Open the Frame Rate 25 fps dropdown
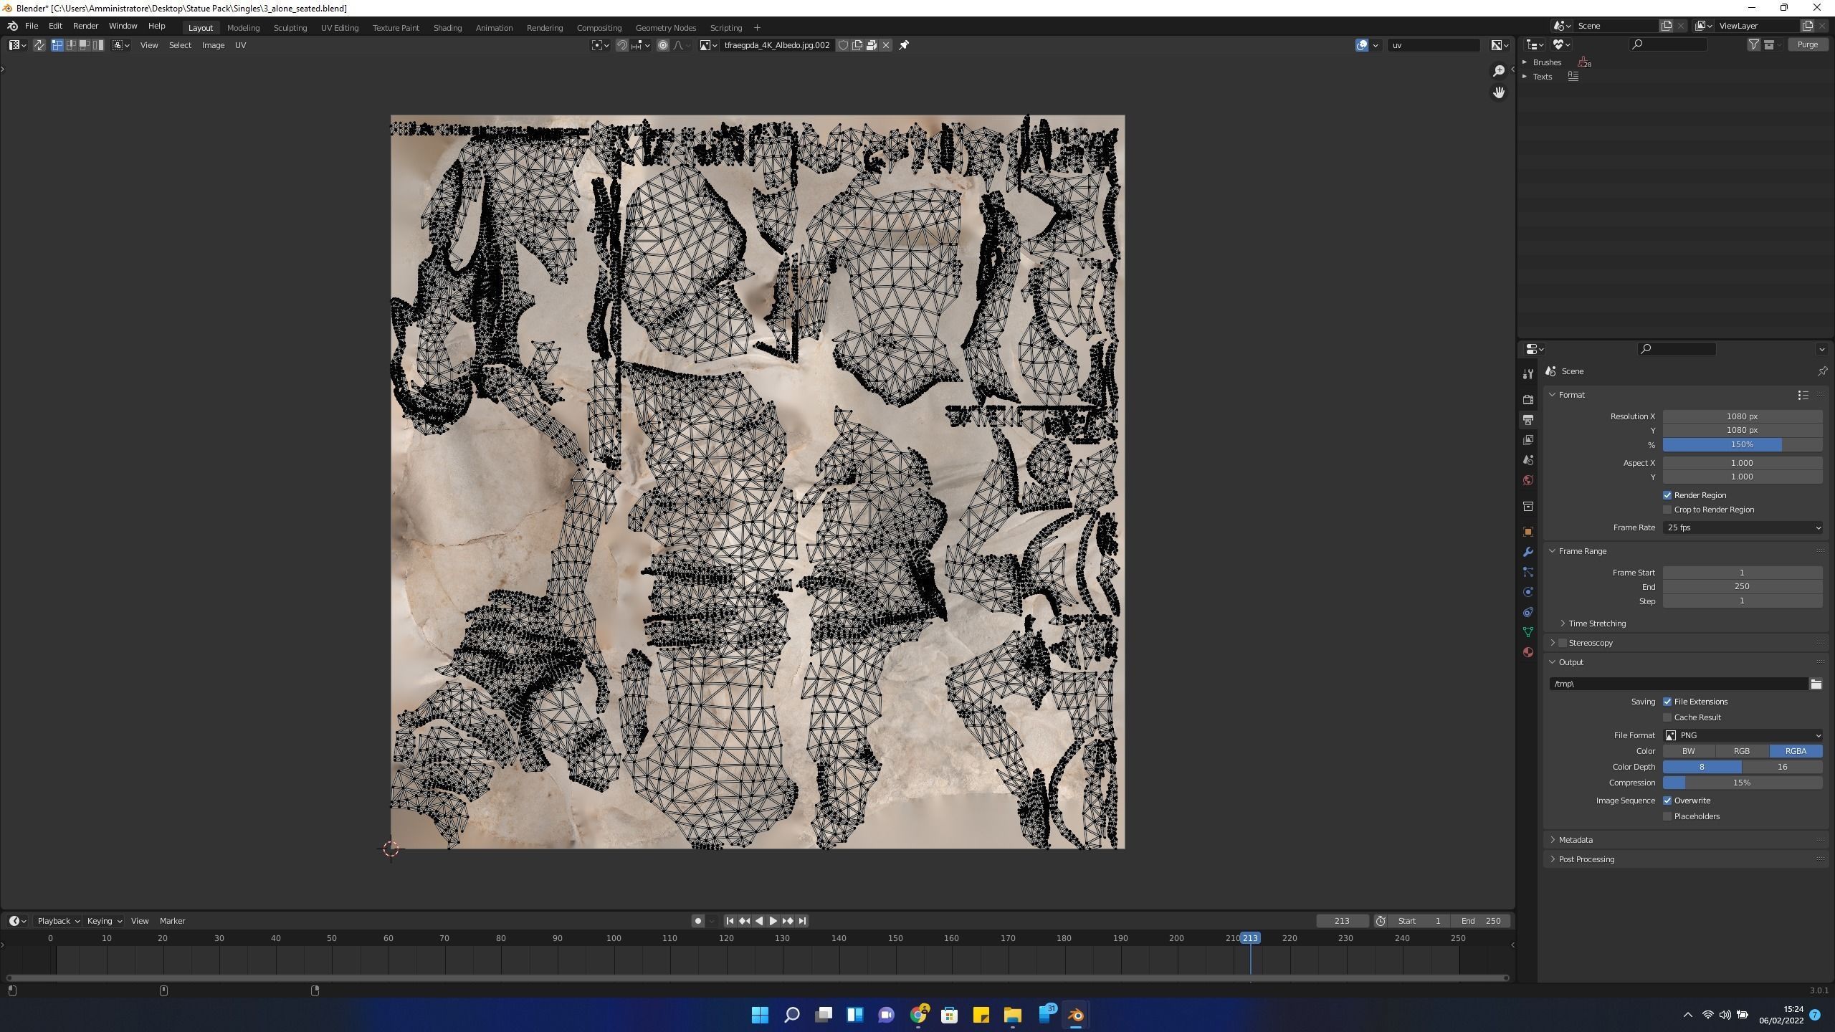Viewport: 1835px width, 1032px height. pyautogui.click(x=1742, y=527)
